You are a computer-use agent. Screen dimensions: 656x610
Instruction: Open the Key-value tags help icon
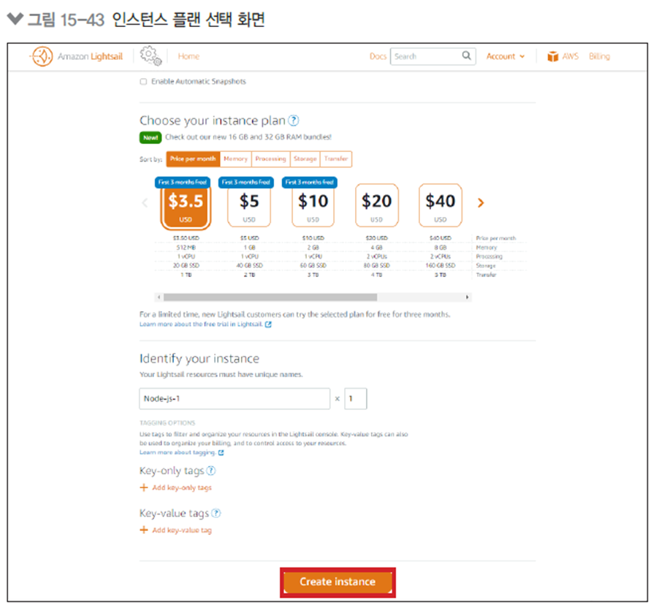pos(216,513)
